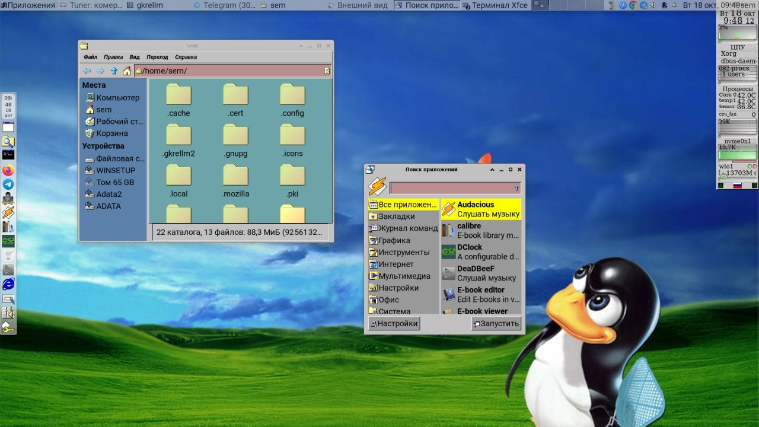The height and width of the screenshot is (427, 759).
Task: Select the Инструменты category
Action: point(403,252)
